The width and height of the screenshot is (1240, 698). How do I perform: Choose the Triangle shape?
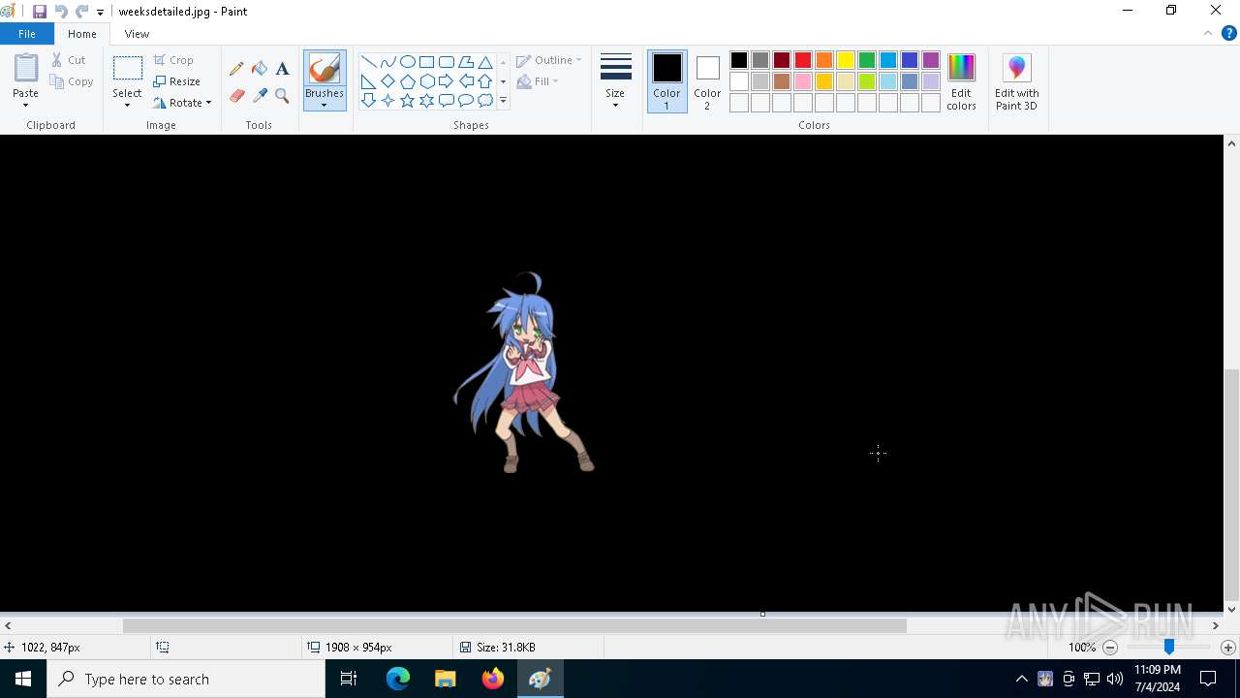485,62
